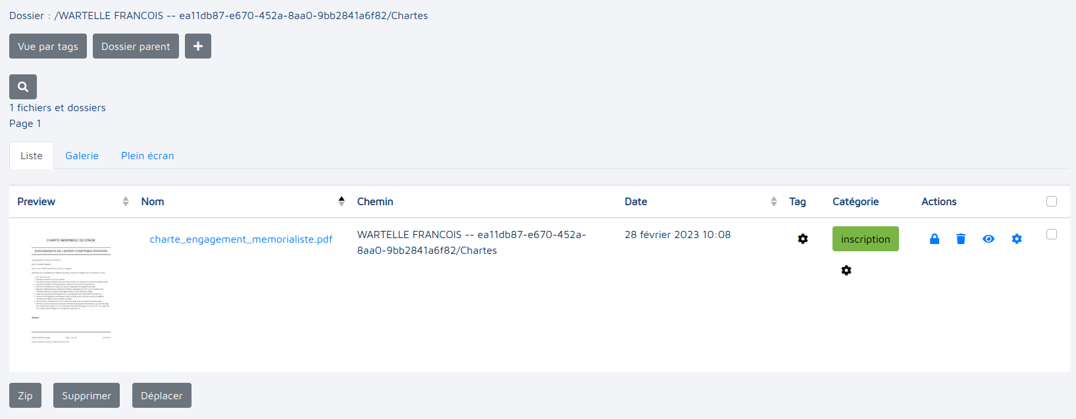
Task: Open tag gear icon in Tag column
Action: pyautogui.click(x=803, y=239)
